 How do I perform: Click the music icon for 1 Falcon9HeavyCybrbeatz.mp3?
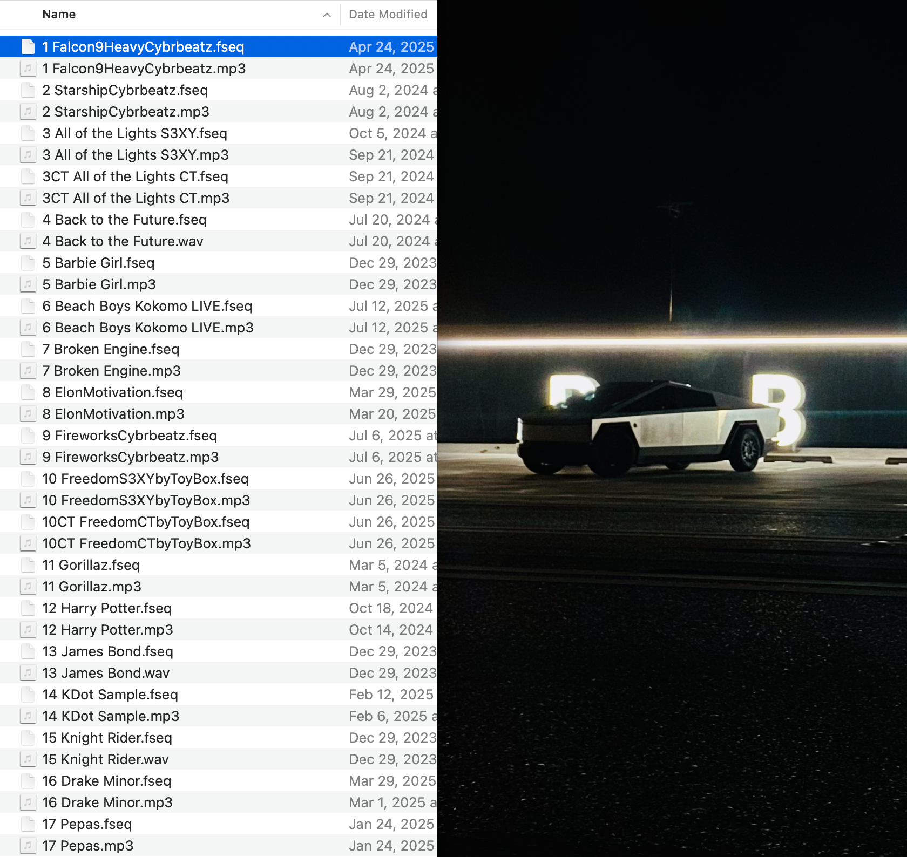[x=28, y=69]
